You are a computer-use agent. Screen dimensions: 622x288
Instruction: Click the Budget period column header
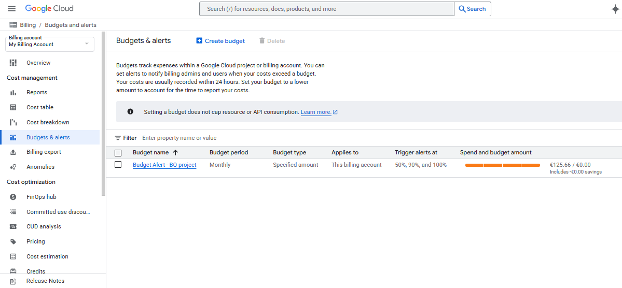coord(228,152)
